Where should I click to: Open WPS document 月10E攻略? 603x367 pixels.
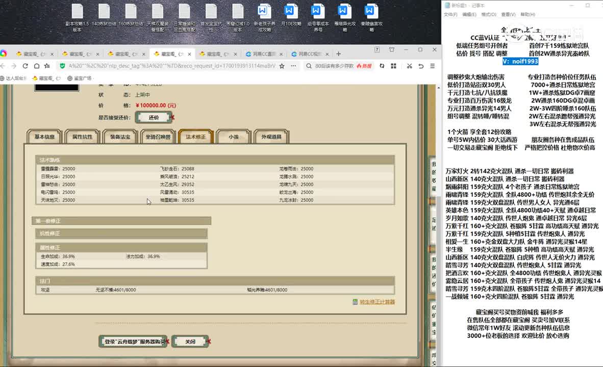(291, 15)
